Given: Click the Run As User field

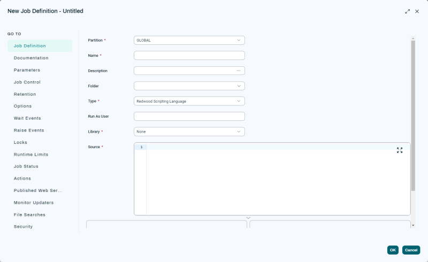Looking at the screenshot, I should pos(189,117).
